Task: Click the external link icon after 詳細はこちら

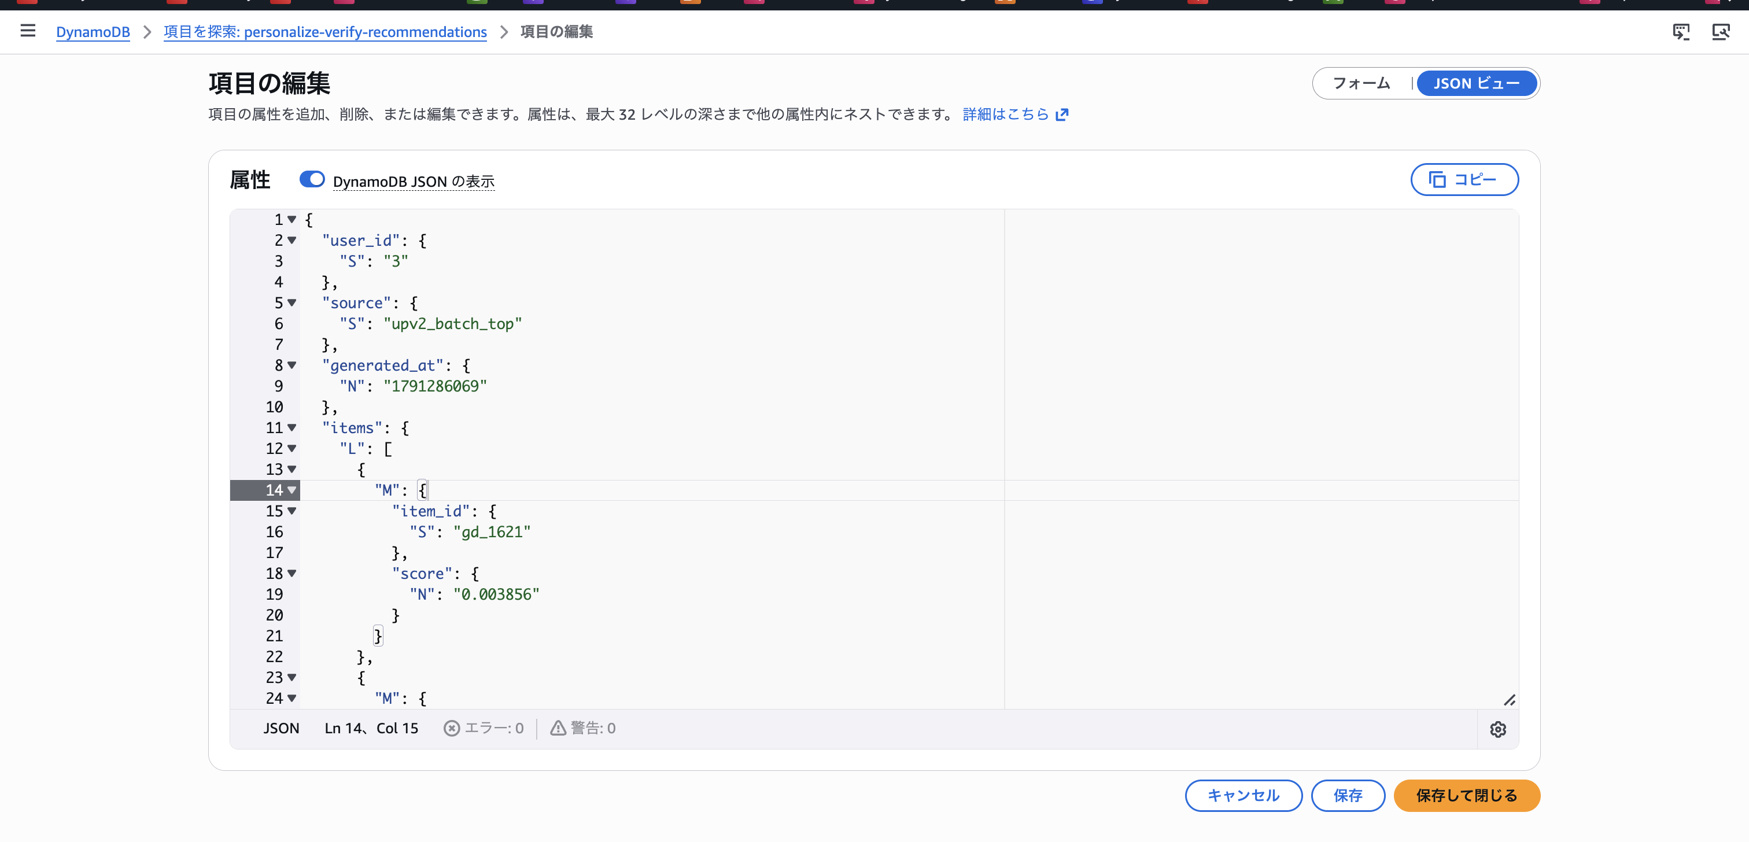Action: (x=1062, y=114)
